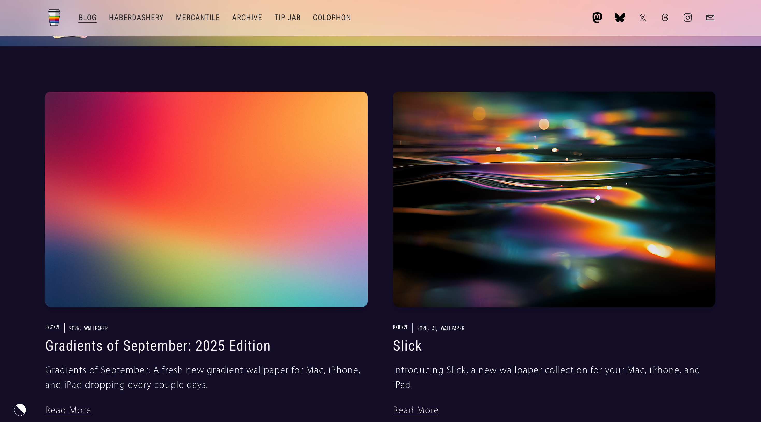
Task: Open the Tip Jar page
Action: point(287,18)
